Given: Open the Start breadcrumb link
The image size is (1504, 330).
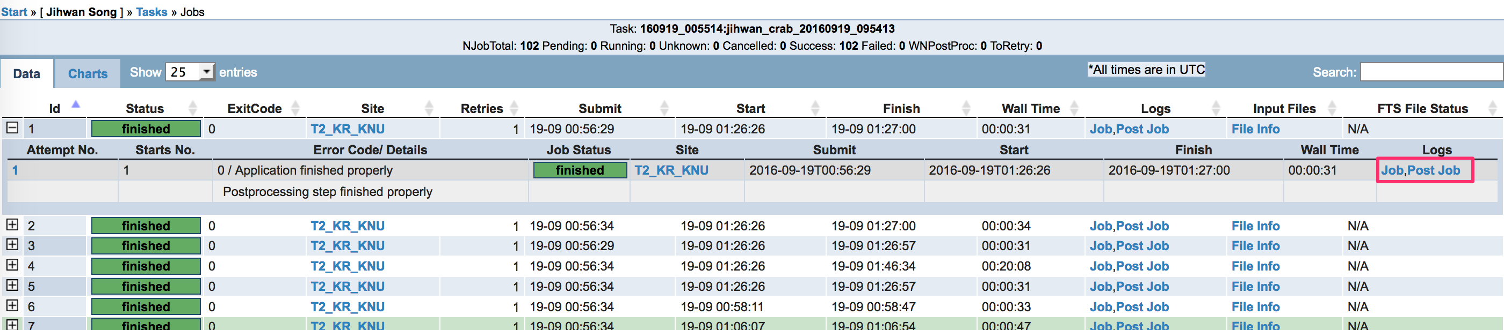Looking at the screenshot, I should (14, 12).
